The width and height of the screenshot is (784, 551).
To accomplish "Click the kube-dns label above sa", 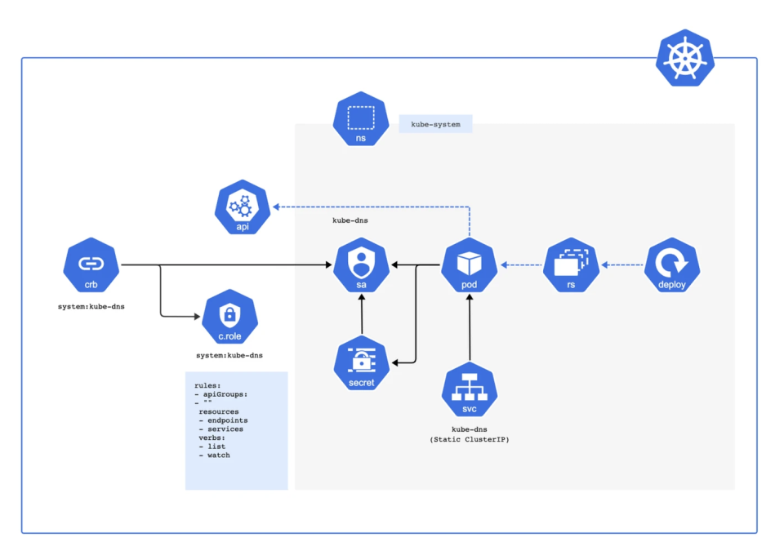I will click(349, 220).
